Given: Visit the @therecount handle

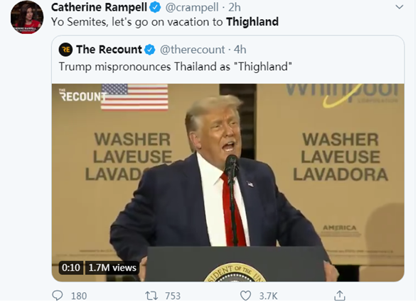Looking at the screenshot, I should [x=192, y=50].
